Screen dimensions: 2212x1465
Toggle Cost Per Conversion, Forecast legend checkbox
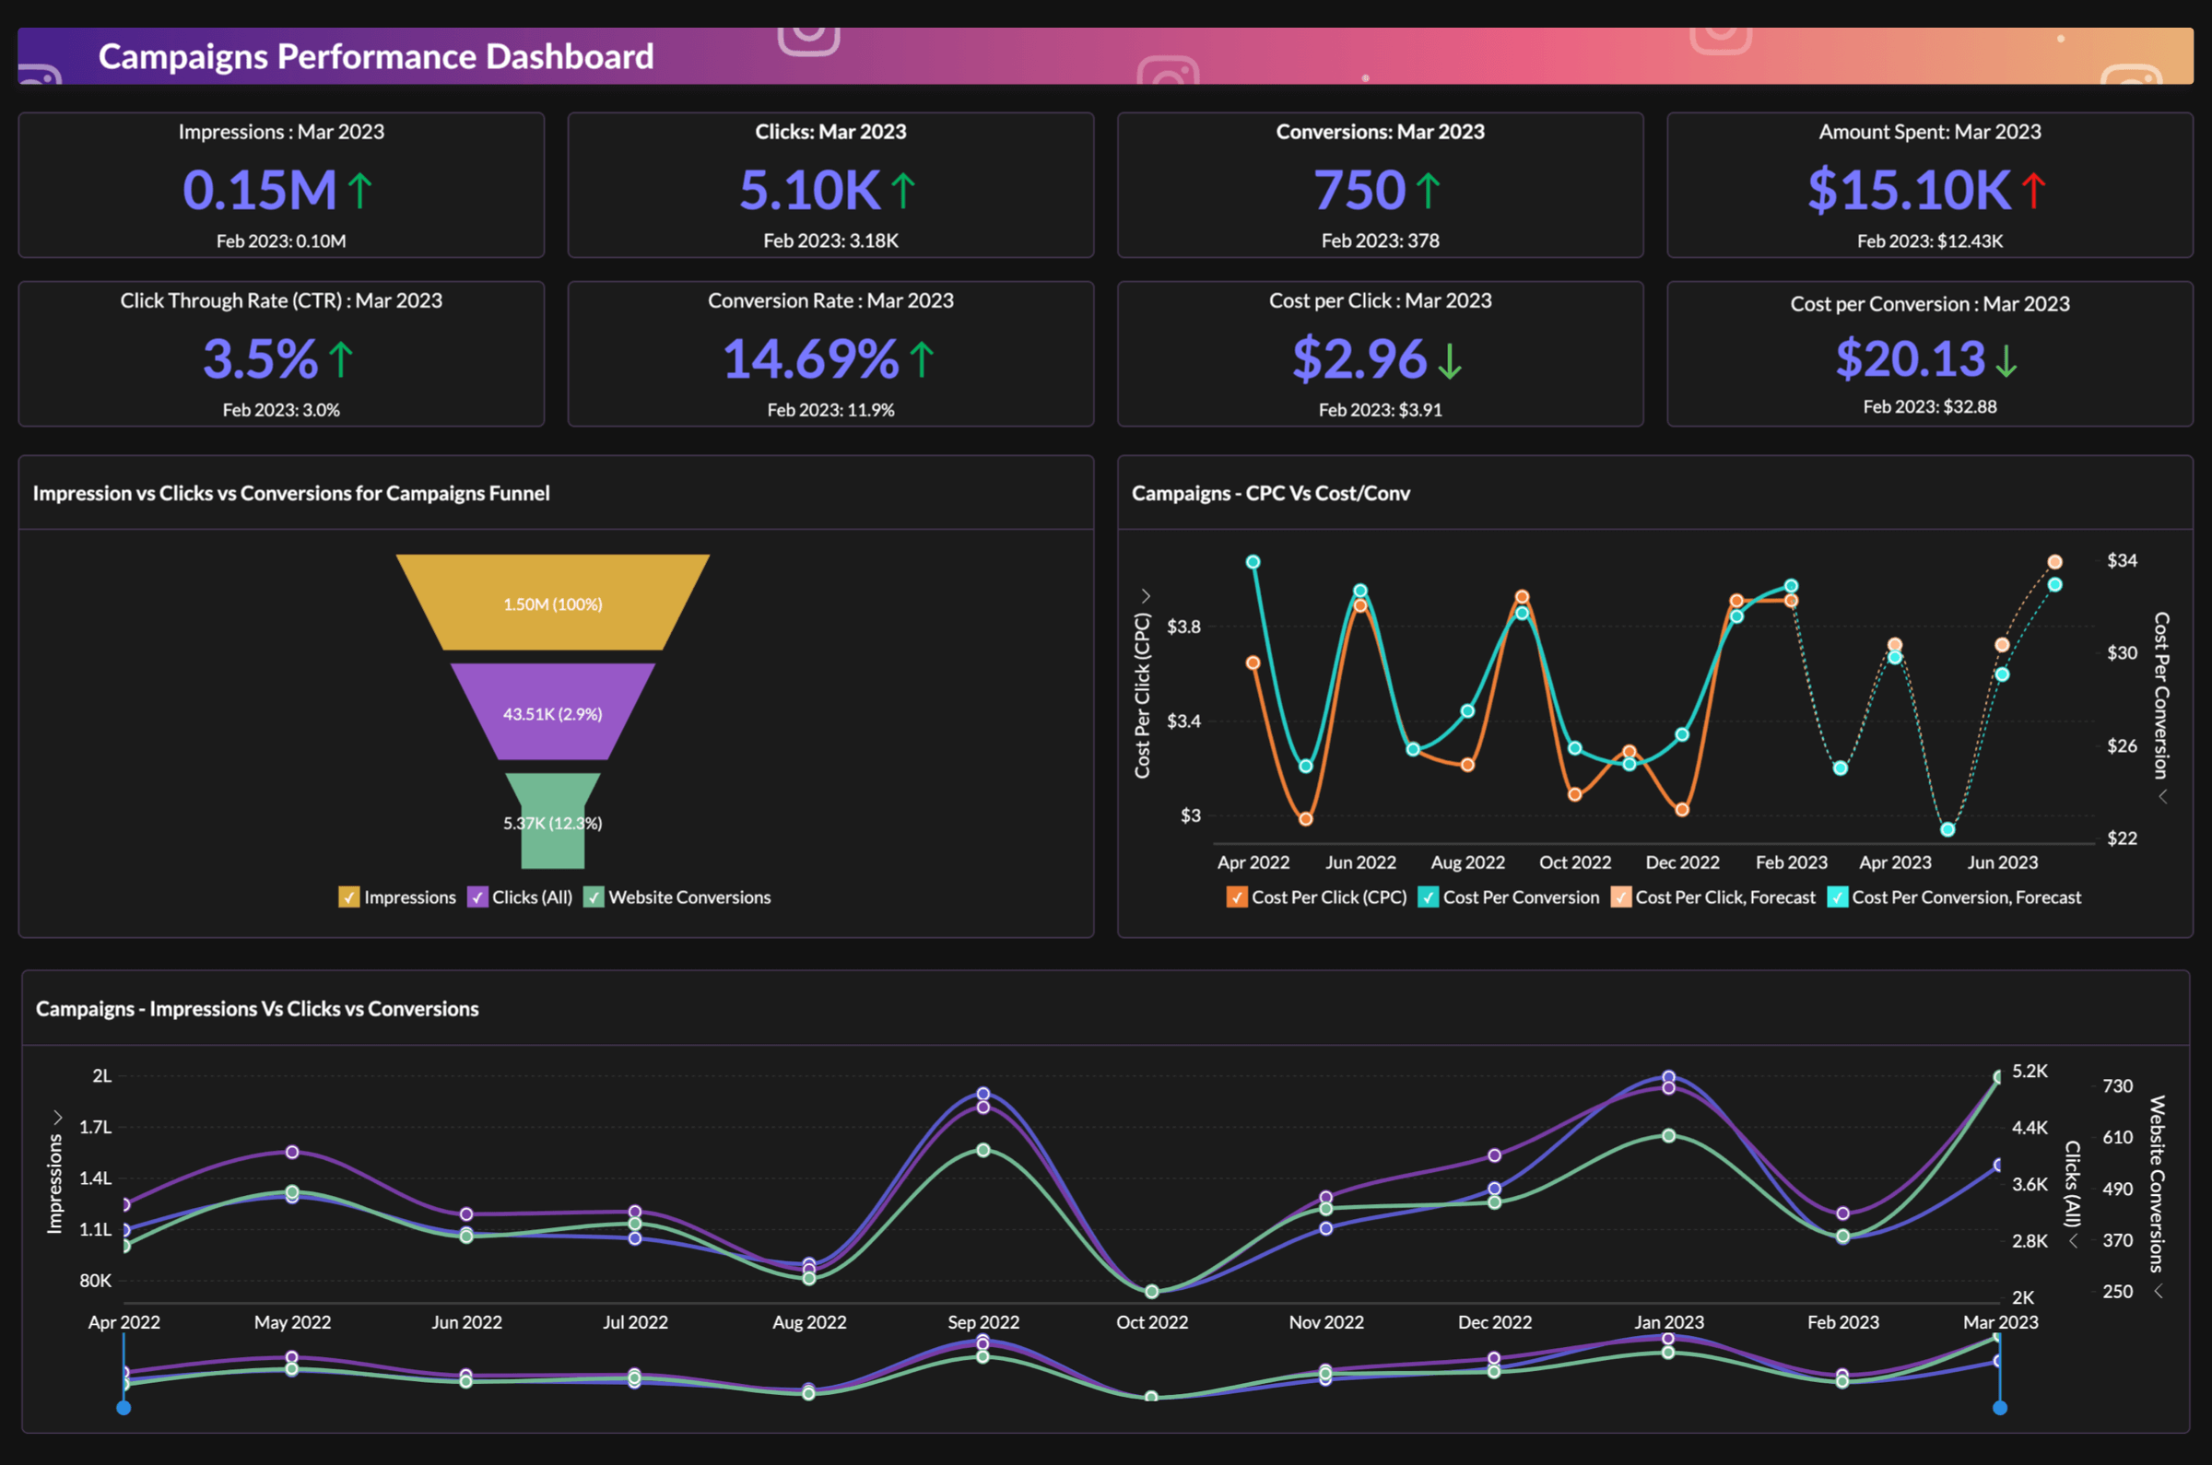click(x=1837, y=897)
